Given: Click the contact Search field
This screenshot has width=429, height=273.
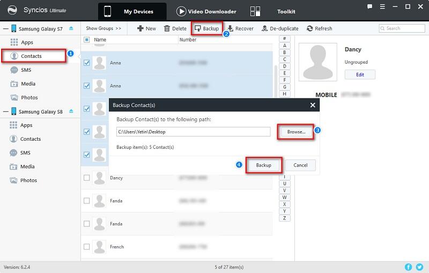Looking at the screenshot, I should pyautogui.click(x=404, y=28).
